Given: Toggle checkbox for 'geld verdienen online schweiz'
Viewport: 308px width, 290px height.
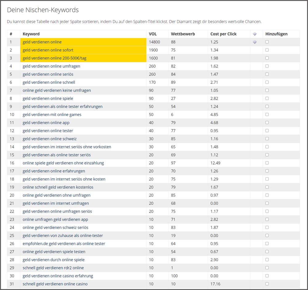Looking at the screenshot, I should pos(267,139).
